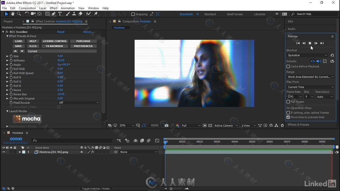
Task: Step to the next frame
Action: [x=316, y=43]
